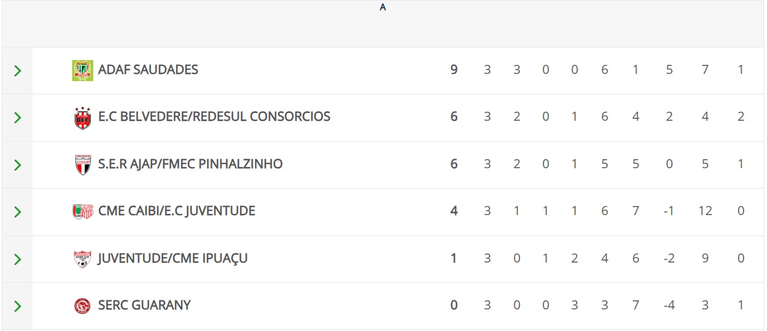
Task: Open JUVENTUDE/CME IPUAÇU team name
Action: click(173, 258)
